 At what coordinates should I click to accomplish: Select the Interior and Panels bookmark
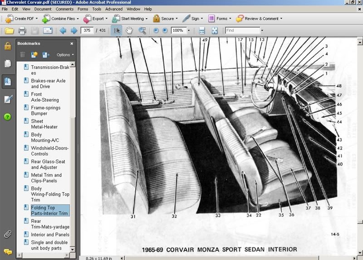(50, 235)
